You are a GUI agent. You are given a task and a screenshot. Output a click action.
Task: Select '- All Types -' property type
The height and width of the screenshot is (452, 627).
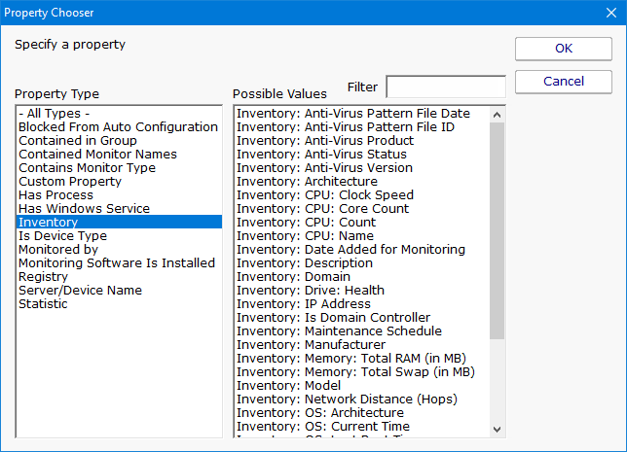[x=55, y=114]
